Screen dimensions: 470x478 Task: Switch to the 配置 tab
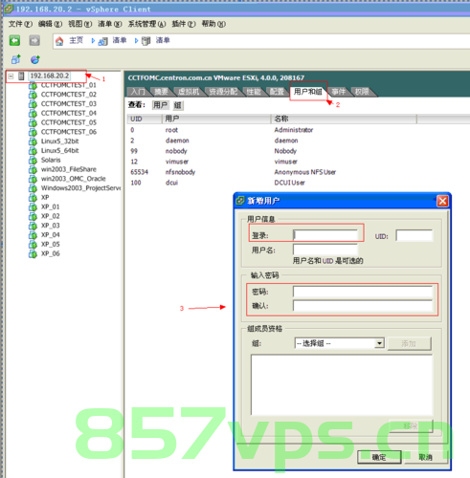tap(277, 92)
